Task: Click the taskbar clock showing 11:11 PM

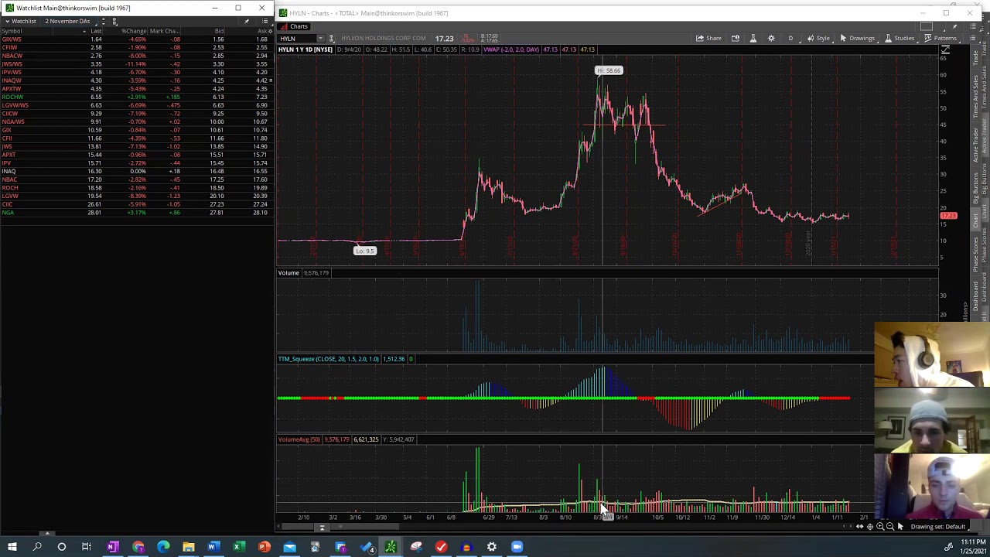Action: pos(973,547)
